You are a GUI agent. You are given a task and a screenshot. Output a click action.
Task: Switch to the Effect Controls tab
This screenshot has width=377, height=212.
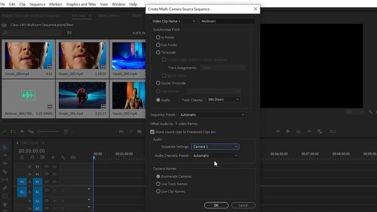tap(109, 16)
